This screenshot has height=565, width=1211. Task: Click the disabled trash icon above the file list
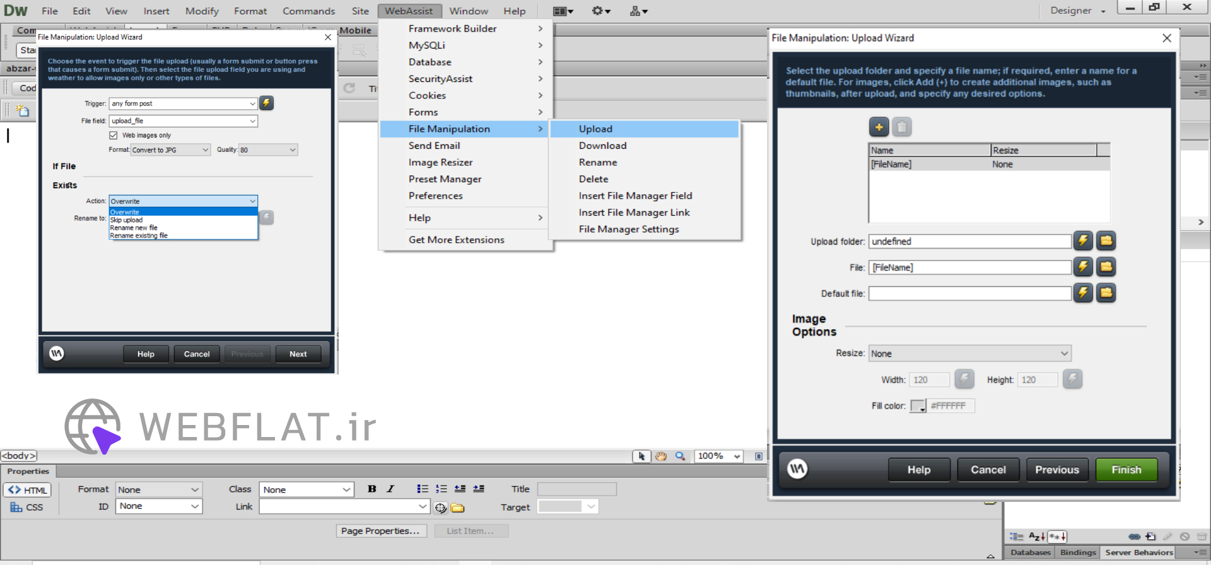[x=902, y=127]
